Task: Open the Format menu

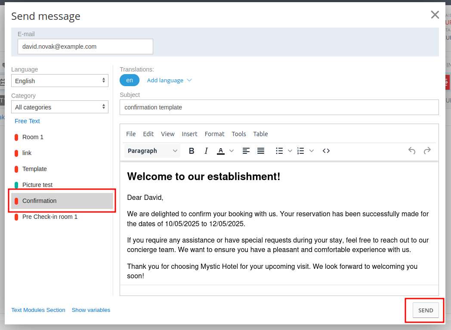Action: pos(214,134)
